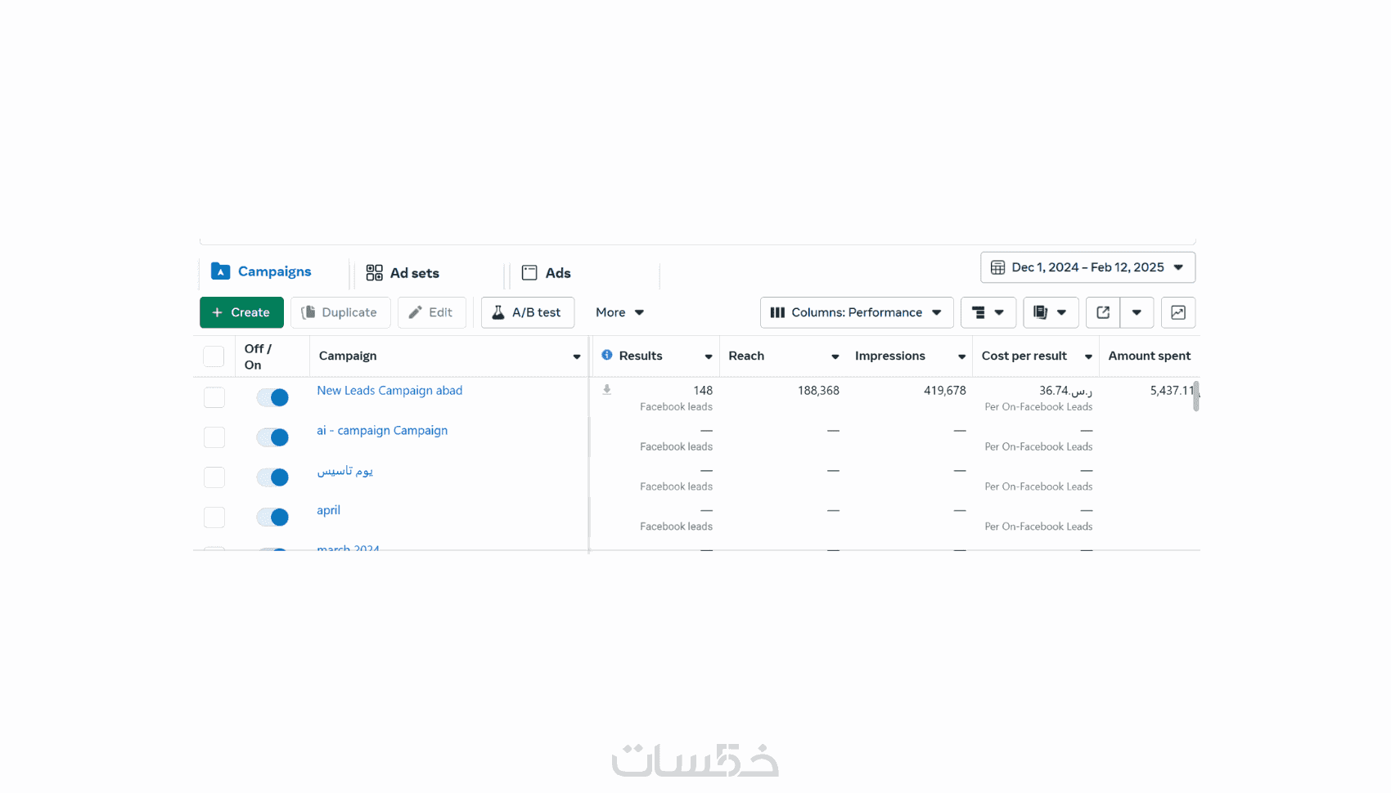Click the table vertical scrollbar
Viewport: 1391px width, 793px height.
click(1196, 396)
